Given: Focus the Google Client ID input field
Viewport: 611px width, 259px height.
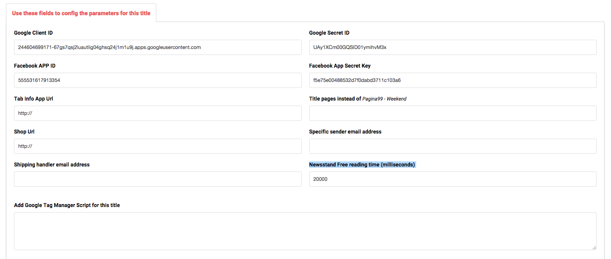Looking at the screenshot, I should pos(158,47).
